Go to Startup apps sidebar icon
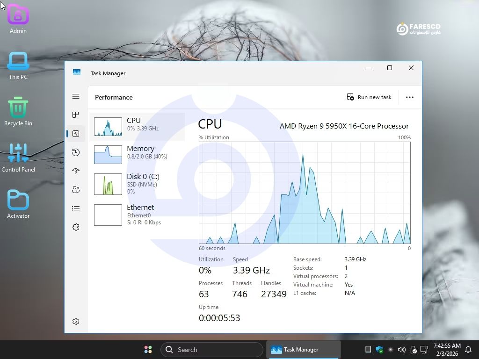 (x=76, y=171)
